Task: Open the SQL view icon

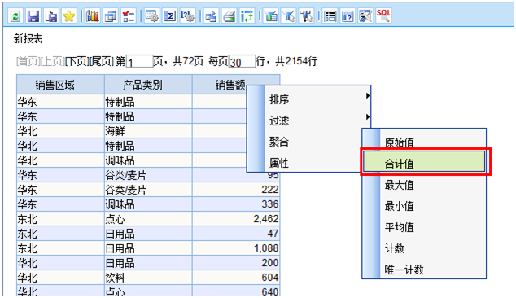Action: click(383, 15)
